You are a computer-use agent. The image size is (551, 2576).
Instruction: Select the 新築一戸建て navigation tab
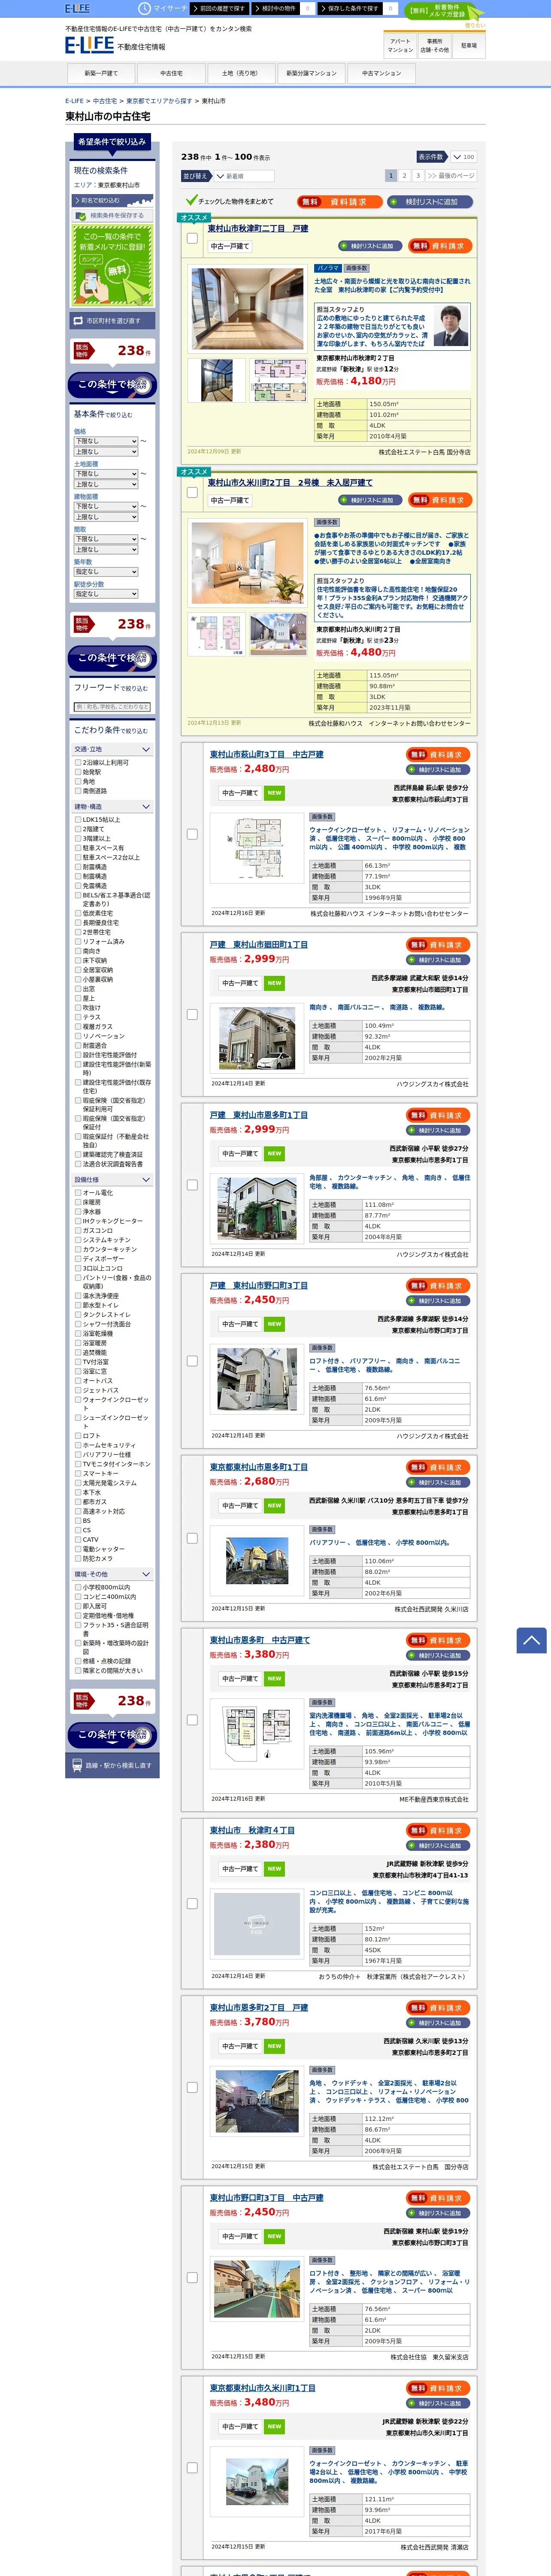coord(101,73)
